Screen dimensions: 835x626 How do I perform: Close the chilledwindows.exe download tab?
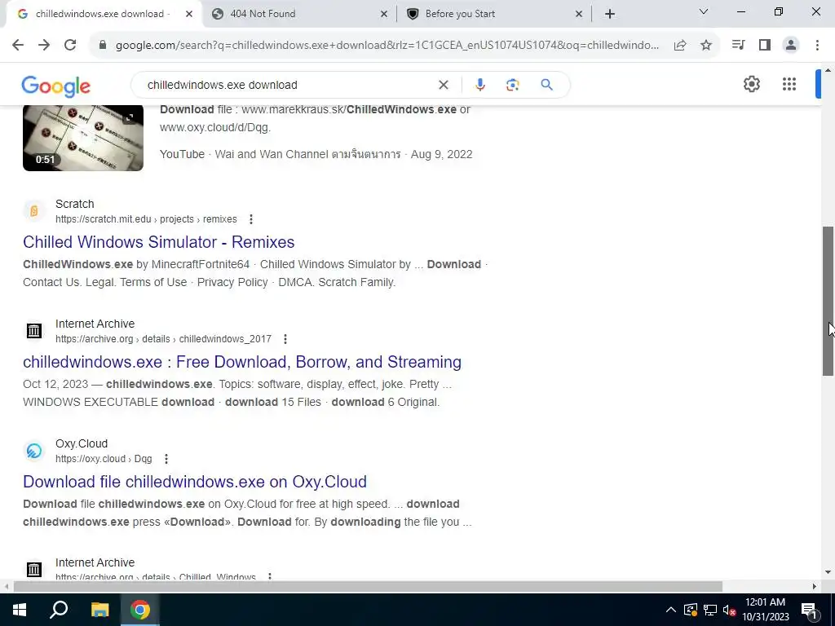(189, 14)
